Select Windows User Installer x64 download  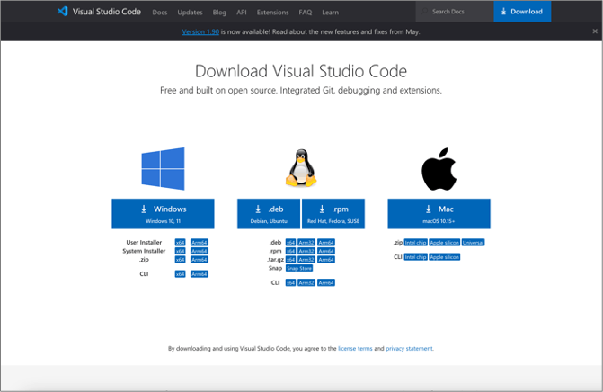[x=180, y=243]
